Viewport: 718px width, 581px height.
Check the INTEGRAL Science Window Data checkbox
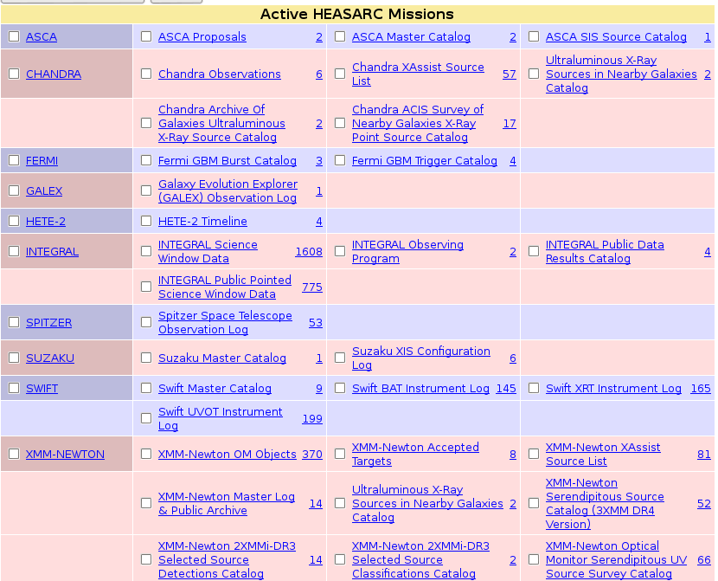pyautogui.click(x=146, y=251)
